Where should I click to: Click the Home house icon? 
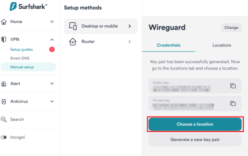click(4, 22)
